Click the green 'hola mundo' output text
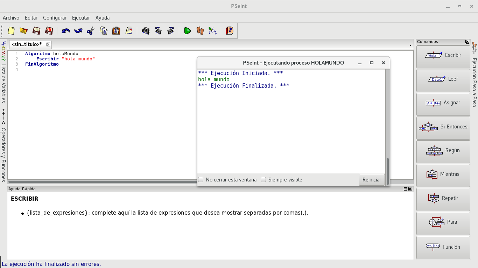This screenshot has width=478, height=268. click(x=214, y=80)
